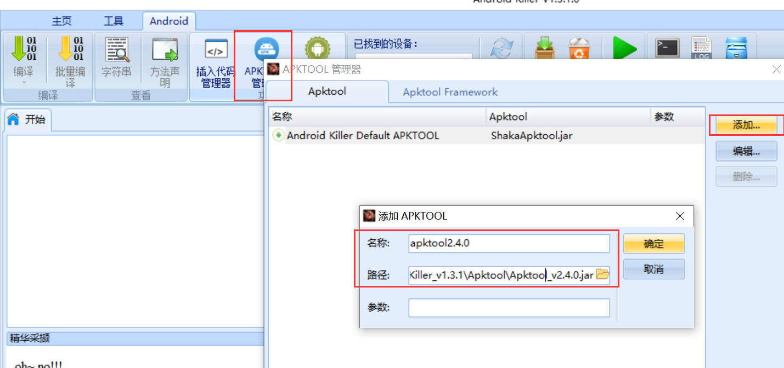Click the 确定 confirm button

point(654,244)
